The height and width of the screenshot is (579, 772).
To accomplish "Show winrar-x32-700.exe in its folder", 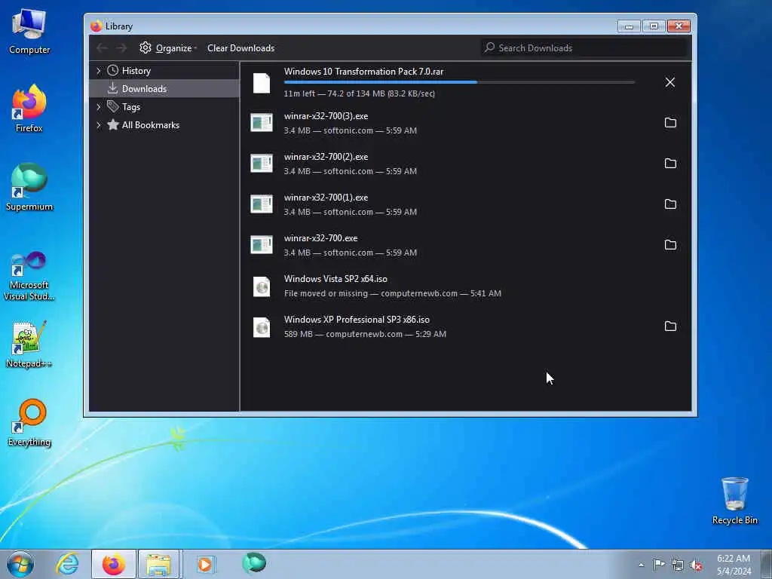I will click(670, 245).
